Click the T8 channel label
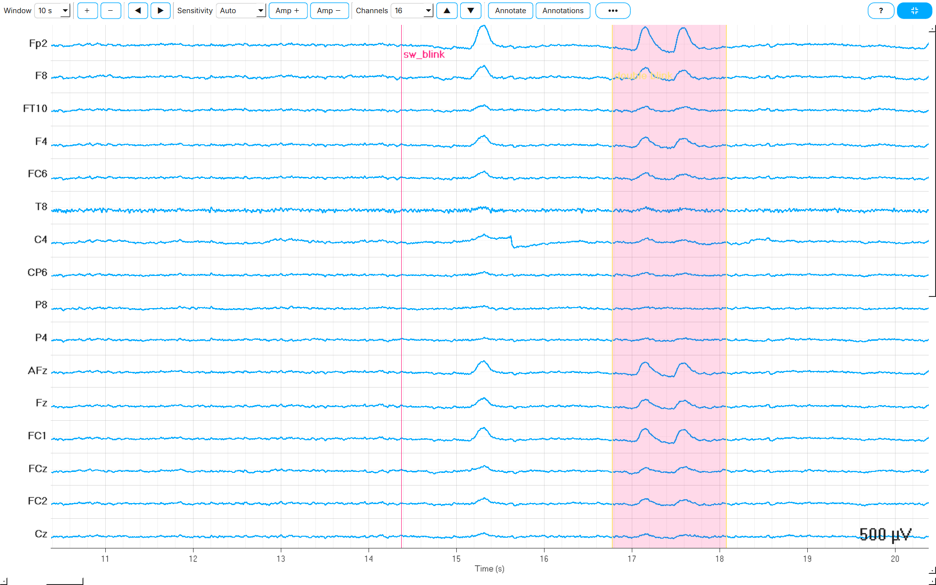This screenshot has height=585, width=936. point(41,207)
